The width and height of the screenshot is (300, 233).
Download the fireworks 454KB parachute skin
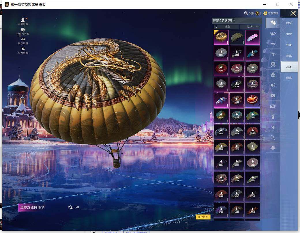(x=237, y=100)
